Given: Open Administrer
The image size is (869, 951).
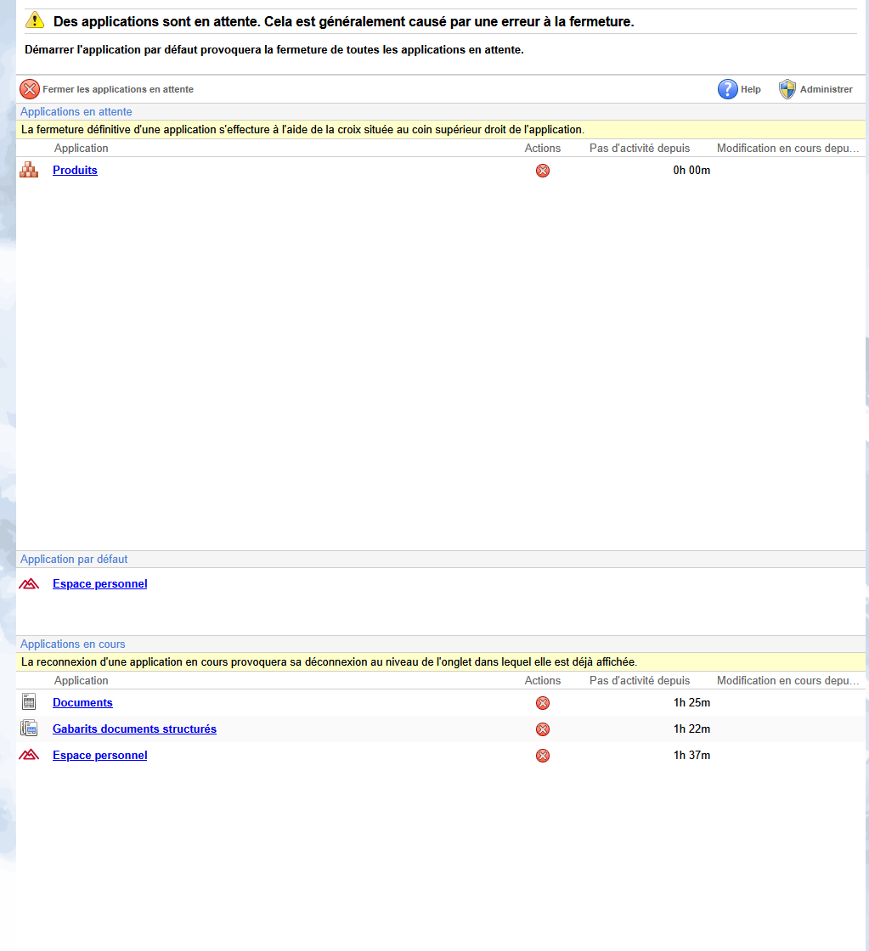Looking at the screenshot, I should pyautogui.click(x=815, y=89).
